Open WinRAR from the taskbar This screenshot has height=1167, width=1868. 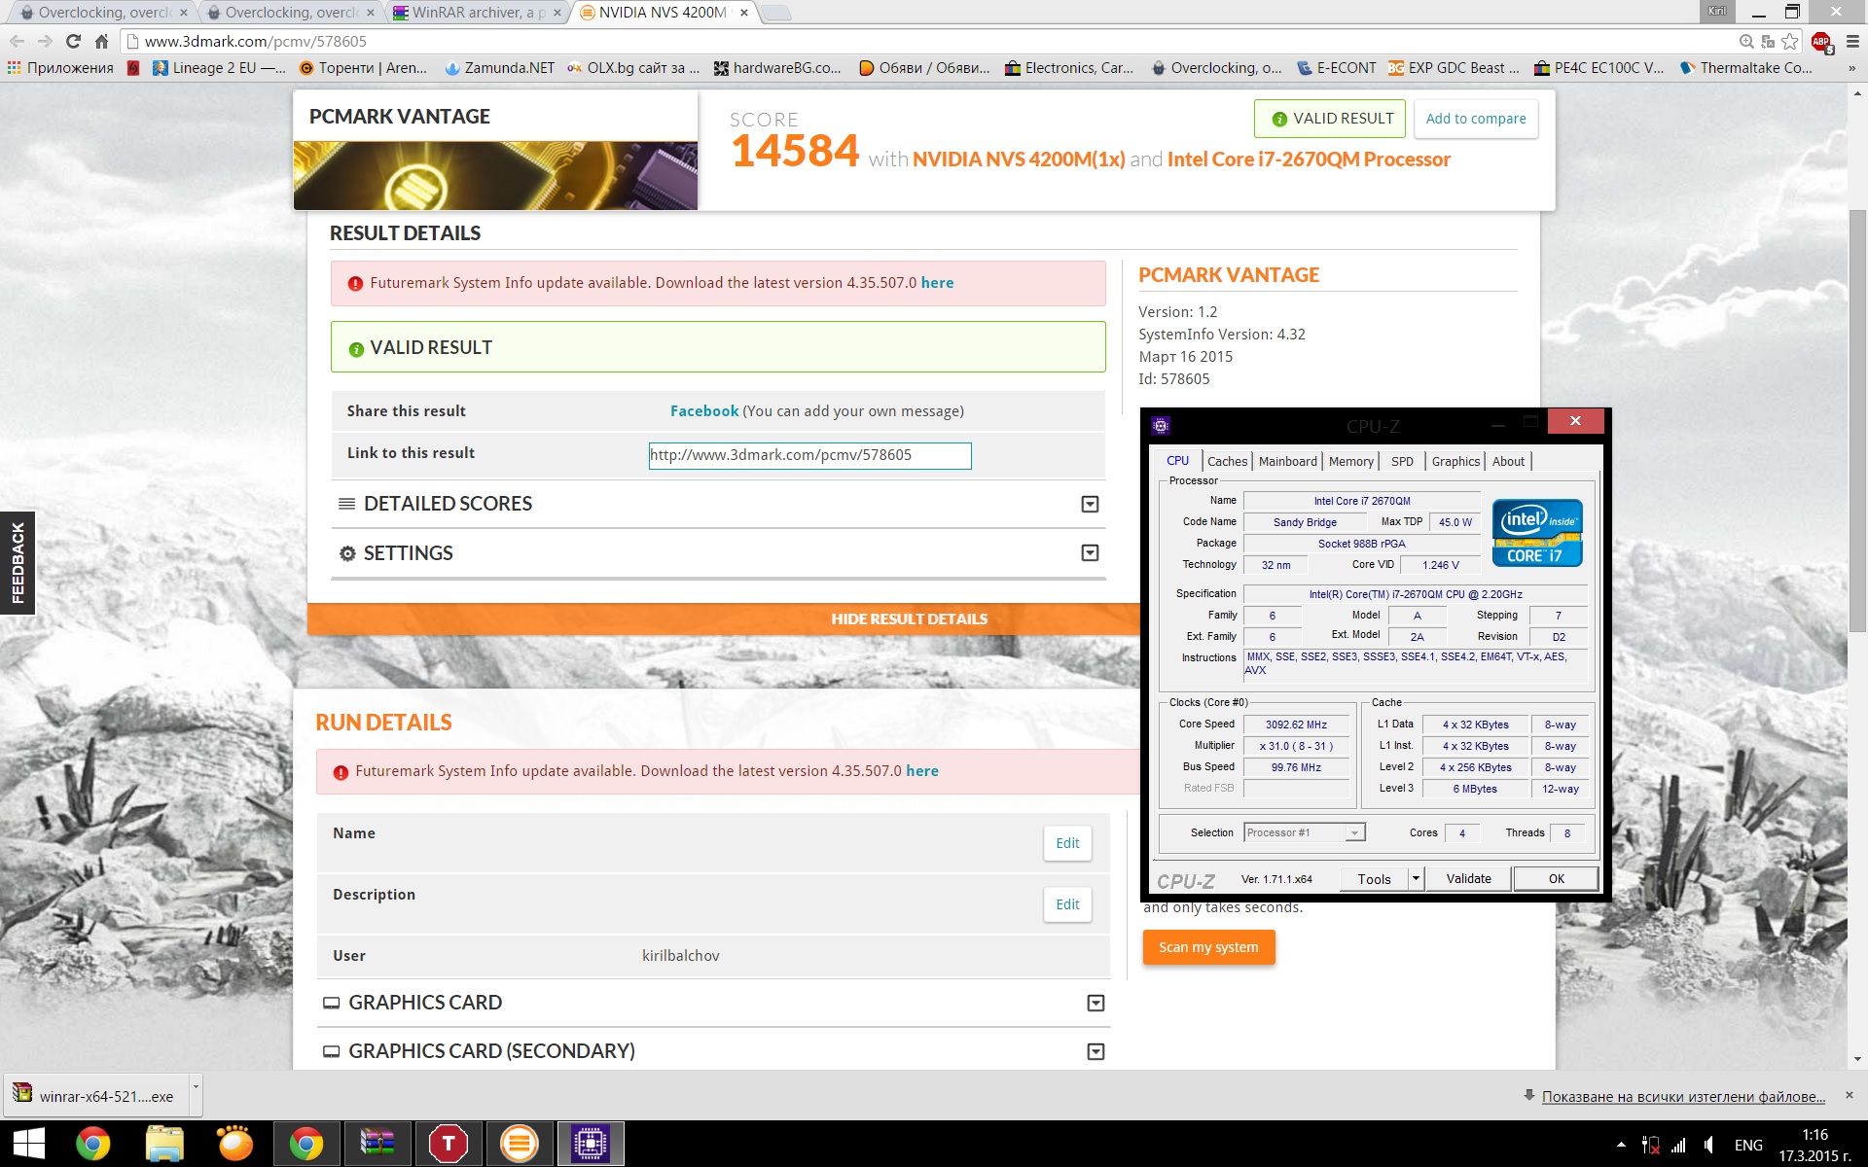[x=377, y=1144]
